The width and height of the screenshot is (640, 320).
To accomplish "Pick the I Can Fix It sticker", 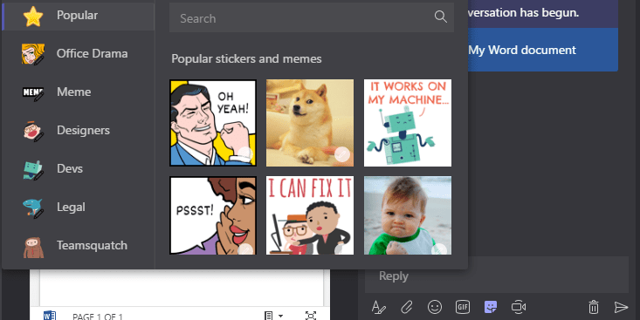I will pyautogui.click(x=310, y=215).
